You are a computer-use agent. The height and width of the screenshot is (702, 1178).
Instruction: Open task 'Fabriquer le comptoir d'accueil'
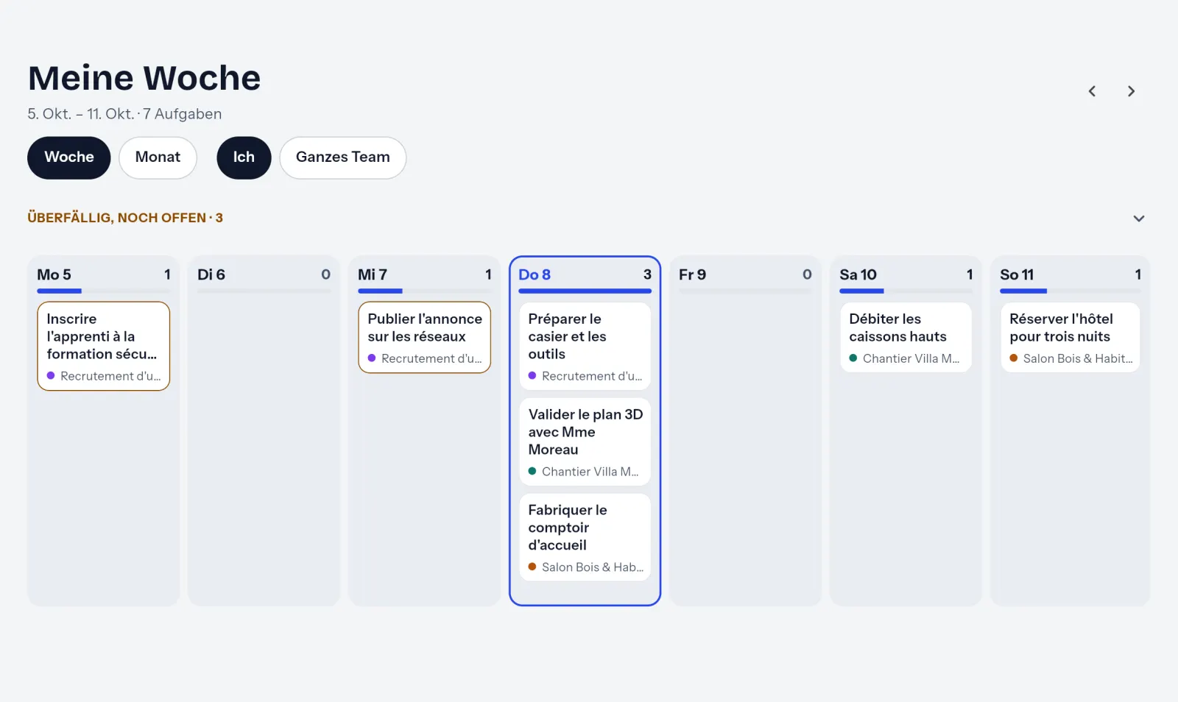585,537
